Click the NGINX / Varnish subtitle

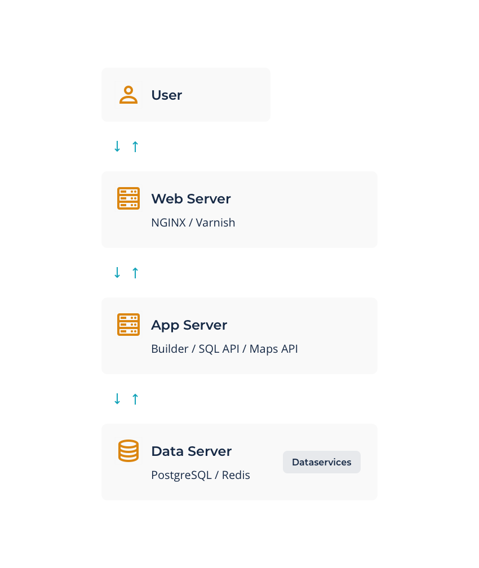coord(193,223)
